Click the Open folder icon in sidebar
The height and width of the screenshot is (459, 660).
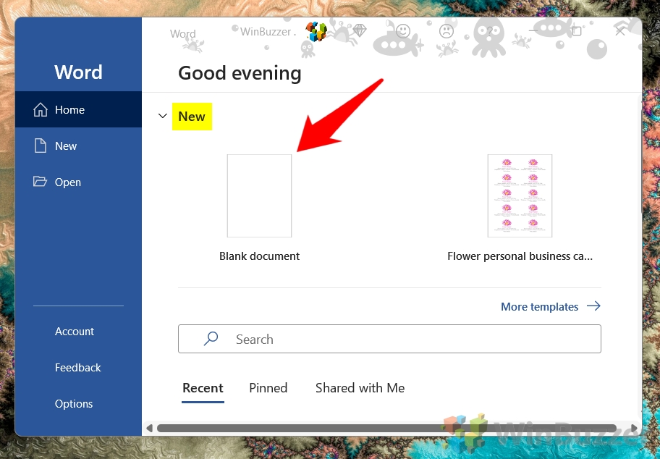click(x=40, y=182)
